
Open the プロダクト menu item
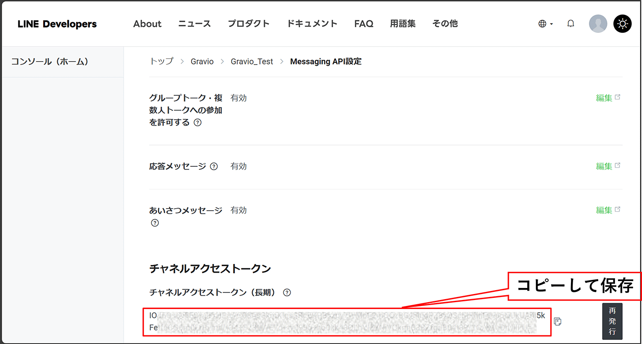249,24
